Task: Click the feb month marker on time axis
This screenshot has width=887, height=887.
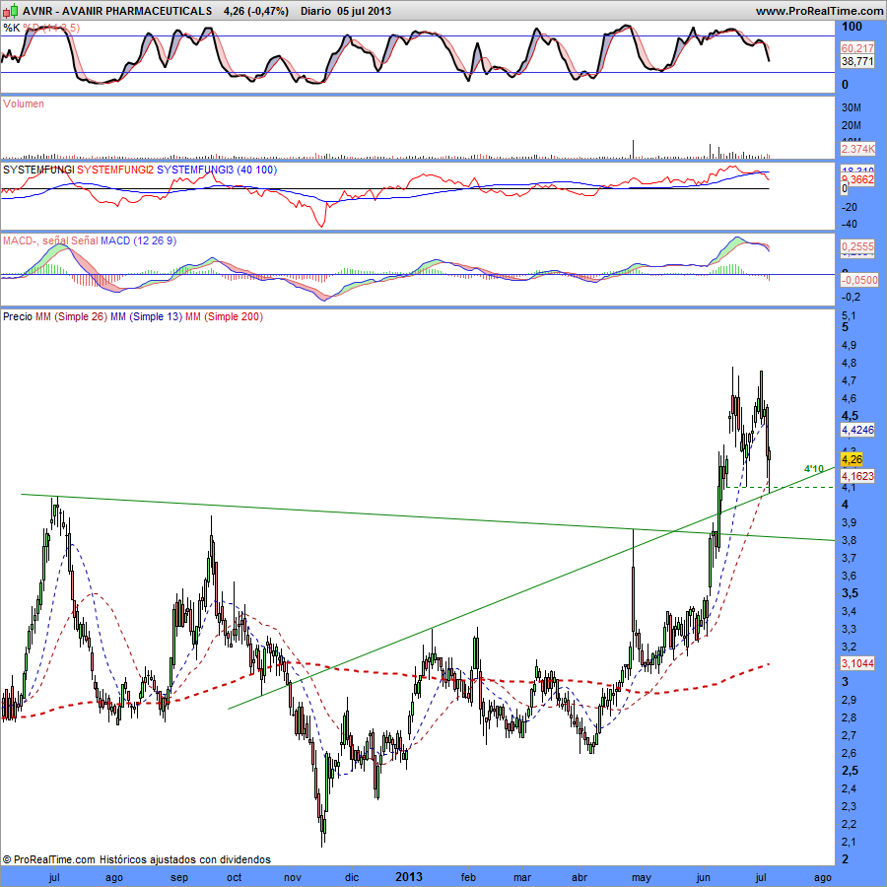Action: coord(468,878)
